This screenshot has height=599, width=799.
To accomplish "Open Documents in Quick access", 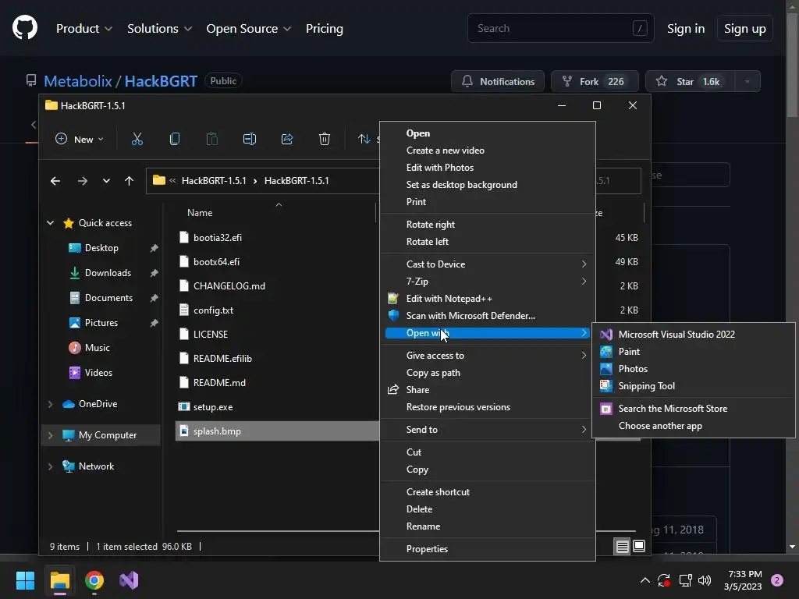I will [x=108, y=298].
